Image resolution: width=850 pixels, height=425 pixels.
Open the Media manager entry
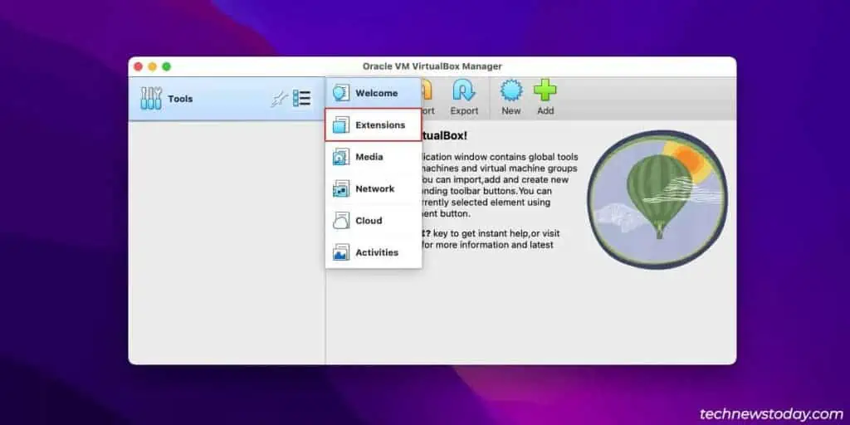pyautogui.click(x=374, y=157)
